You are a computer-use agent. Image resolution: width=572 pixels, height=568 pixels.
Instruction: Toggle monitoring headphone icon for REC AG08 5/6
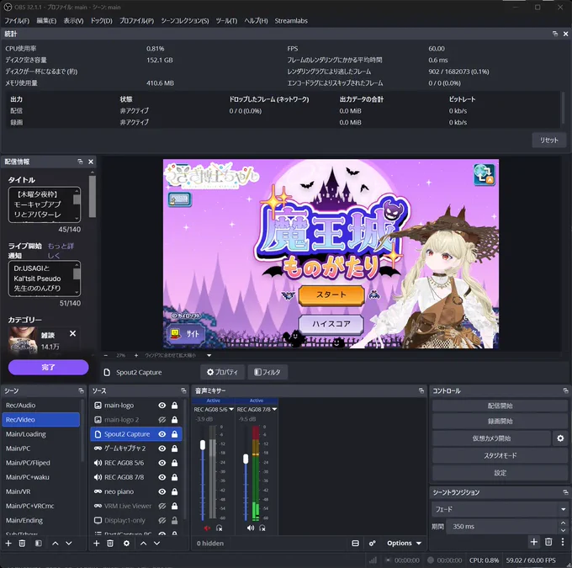click(x=220, y=528)
